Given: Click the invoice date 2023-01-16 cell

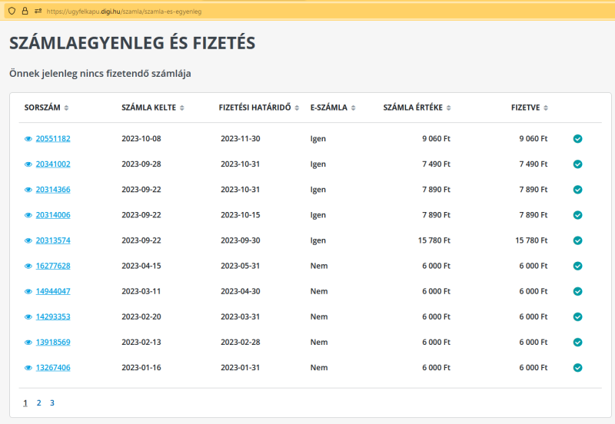Looking at the screenshot, I should click(x=141, y=368).
